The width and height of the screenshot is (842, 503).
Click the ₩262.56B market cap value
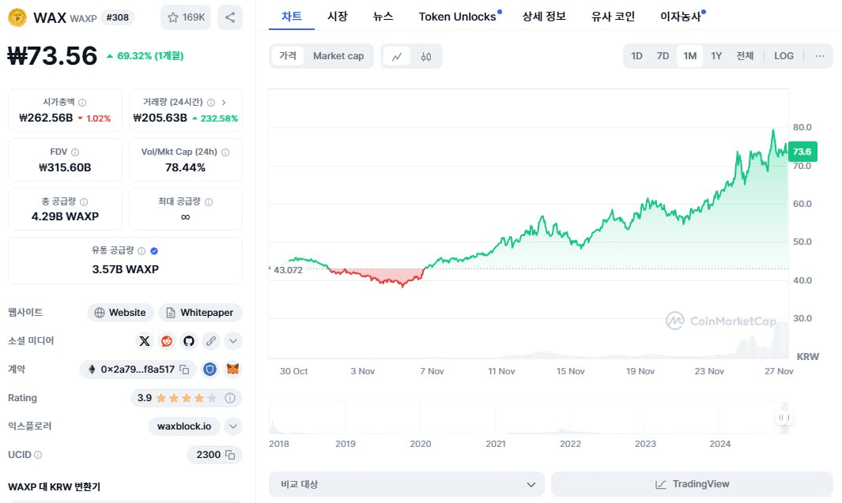46,118
